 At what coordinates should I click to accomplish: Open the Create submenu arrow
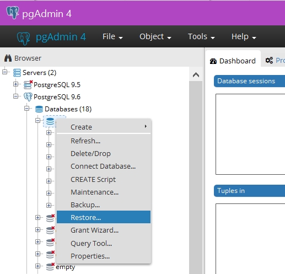coord(146,126)
